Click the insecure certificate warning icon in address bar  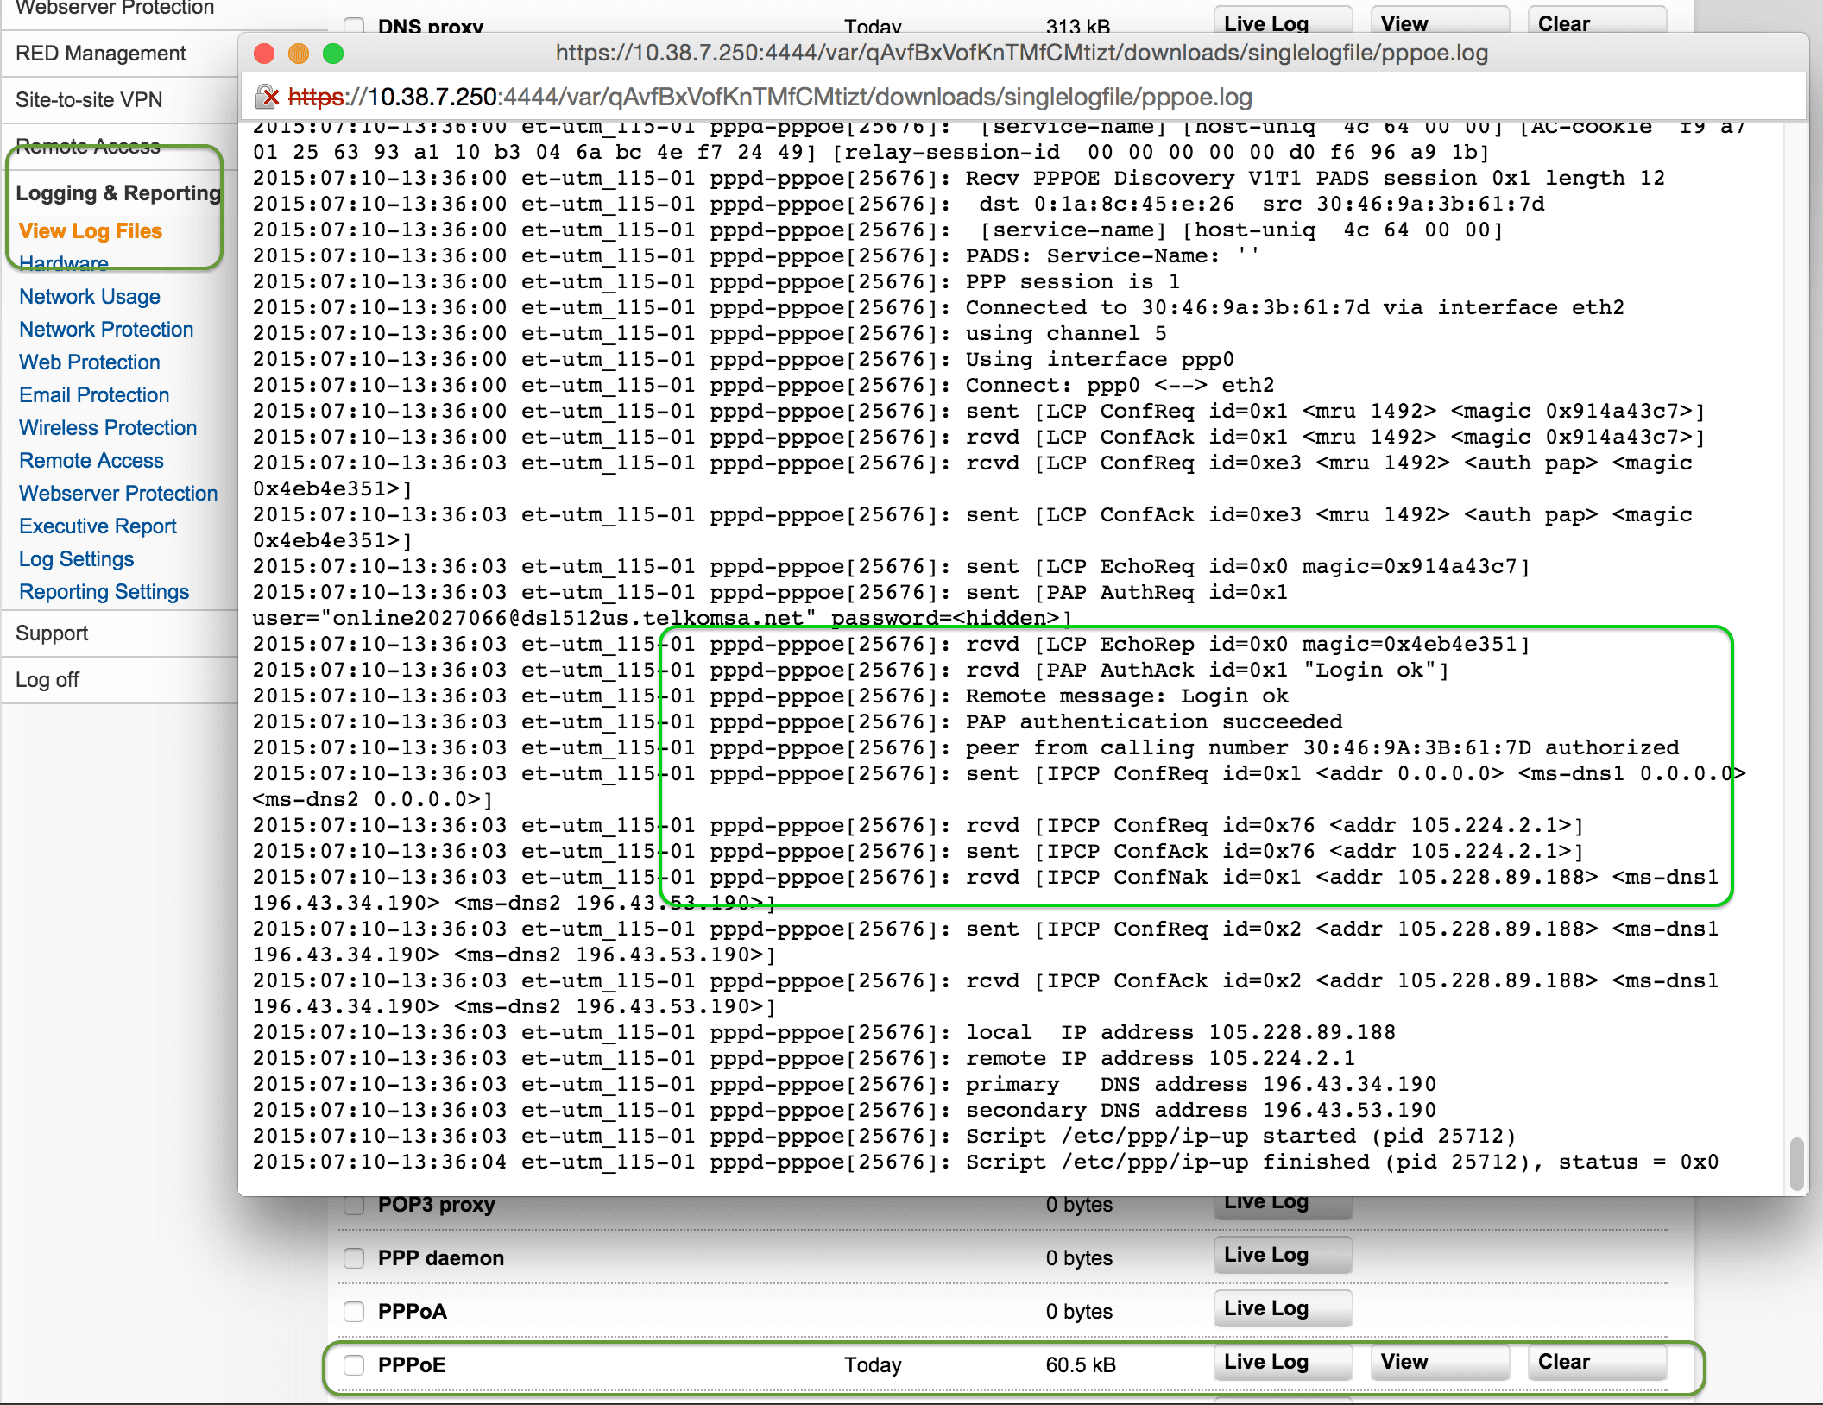268,97
